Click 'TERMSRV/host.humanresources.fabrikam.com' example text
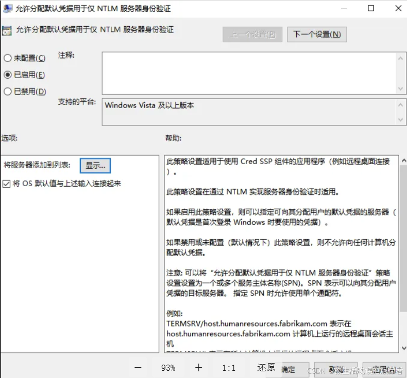 (247, 324)
